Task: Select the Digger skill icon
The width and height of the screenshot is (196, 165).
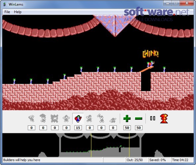Action: (113, 120)
